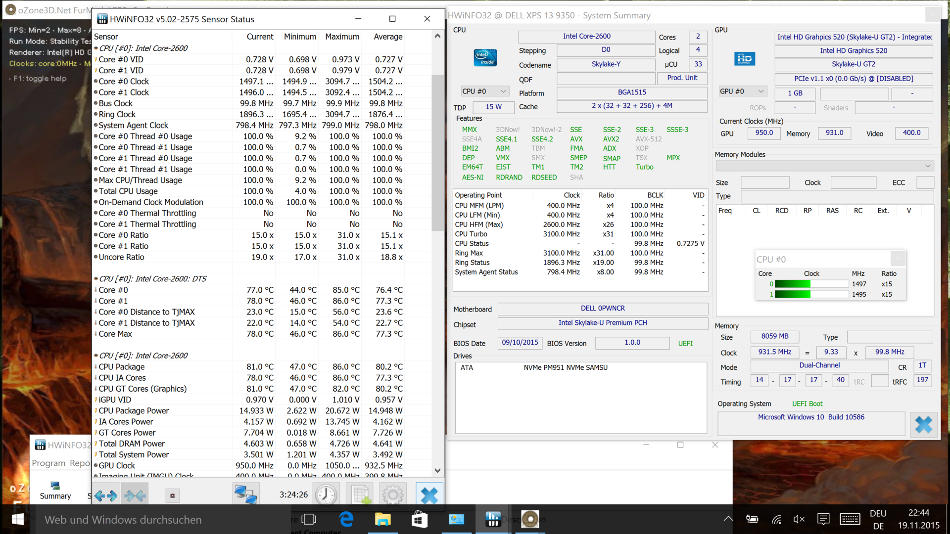Click the small stop icon in sensor toolbar
The height and width of the screenshot is (534, 950).
172,495
